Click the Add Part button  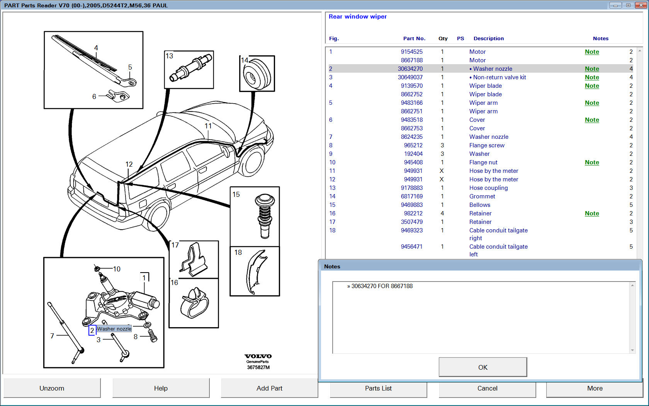269,388
